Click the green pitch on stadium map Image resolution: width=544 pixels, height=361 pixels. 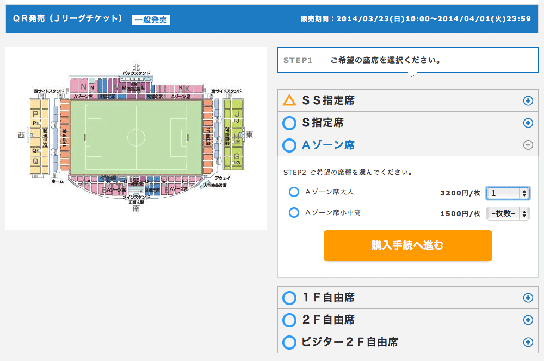[136, 137]
